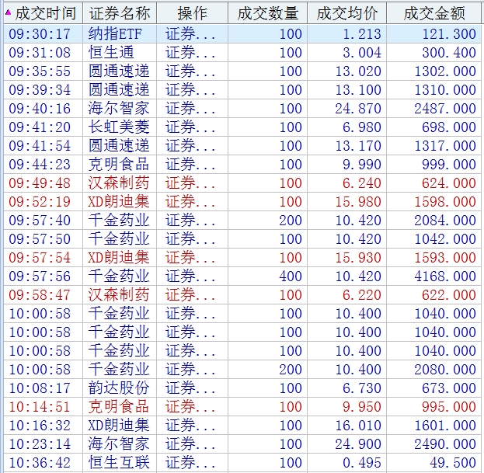Click price 6.730
This screenshot has width=484, height=473.
click(x=362, y=388)
